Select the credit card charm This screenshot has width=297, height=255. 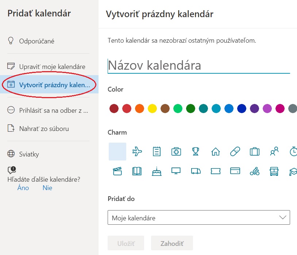(235, 171)
